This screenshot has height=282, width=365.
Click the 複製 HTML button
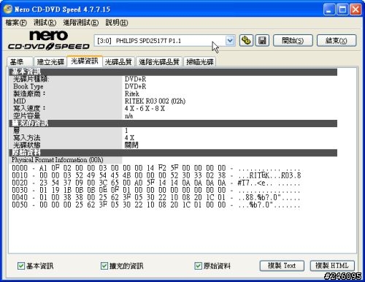[332, 265]
